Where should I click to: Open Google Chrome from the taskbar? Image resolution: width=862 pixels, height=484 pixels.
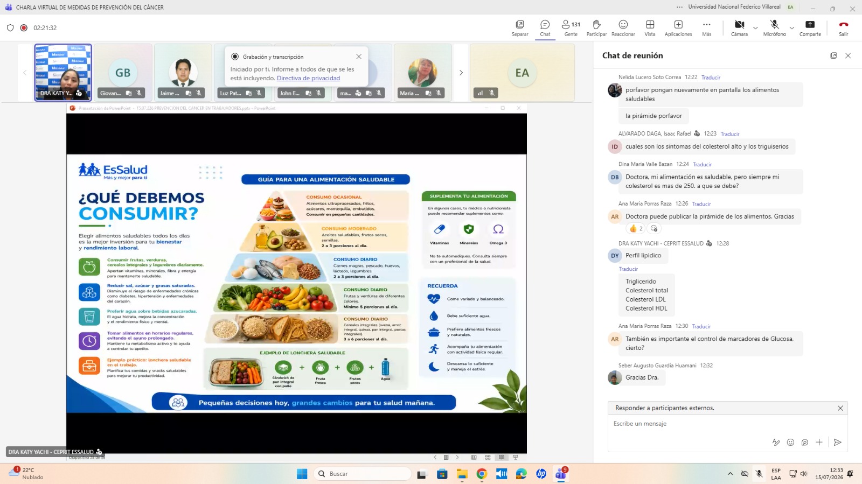pyautogui.click(x=482, y=474)
